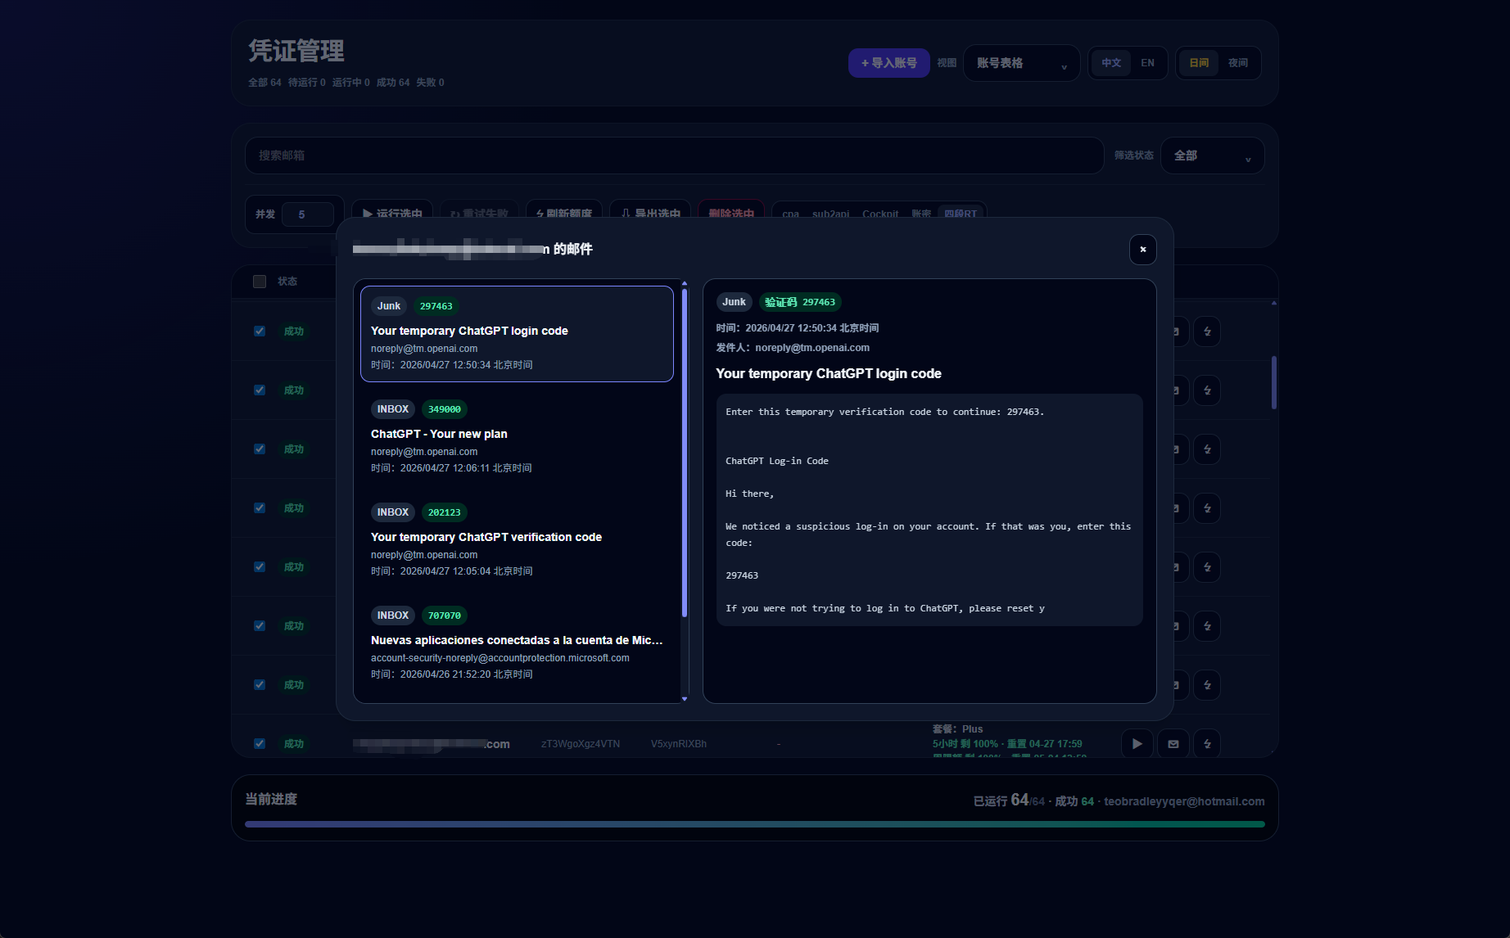Click the mail list vertical scrollbar thumb
Image resolution: width=1510 pixels, height=938 pixels.
[685, 453]
